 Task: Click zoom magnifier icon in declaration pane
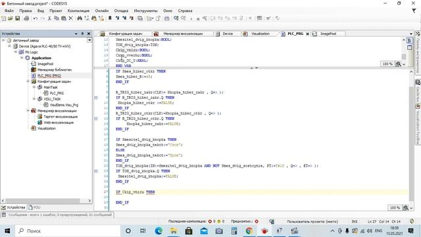[399, 64]
